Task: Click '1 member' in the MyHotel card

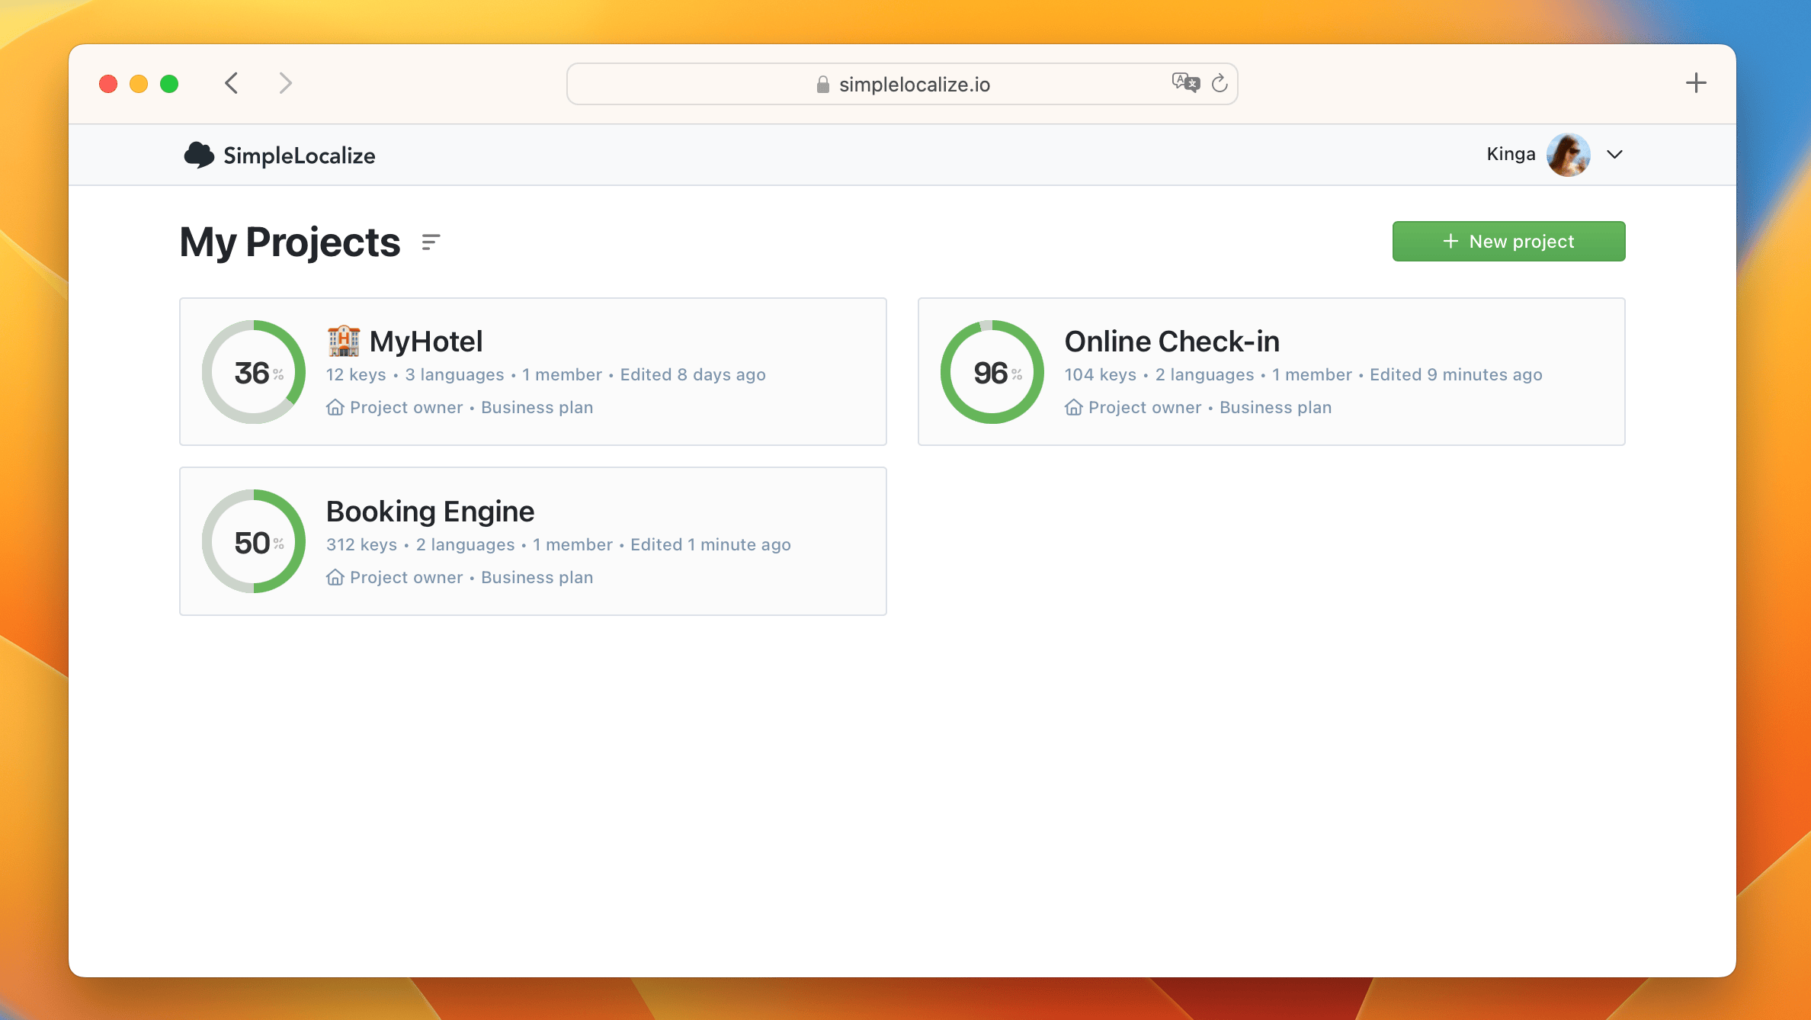Action: click(x=562, y=374)
